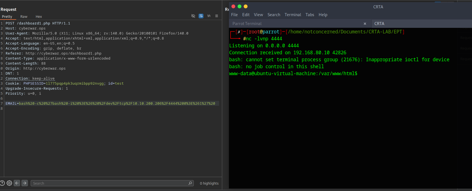
Task: Open the terminal Search menu
Action: pyautogui.click(x=274, y=15)
